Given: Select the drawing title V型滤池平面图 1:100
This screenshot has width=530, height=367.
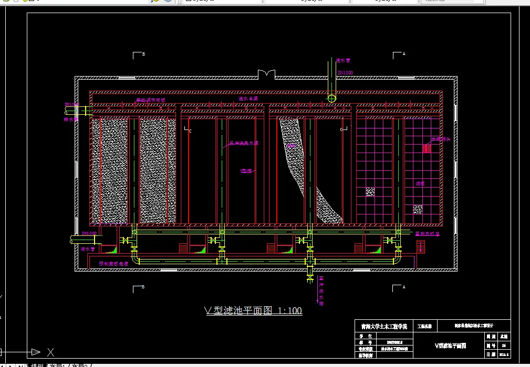Looking at the screenshot, I should tap(254, 310).
